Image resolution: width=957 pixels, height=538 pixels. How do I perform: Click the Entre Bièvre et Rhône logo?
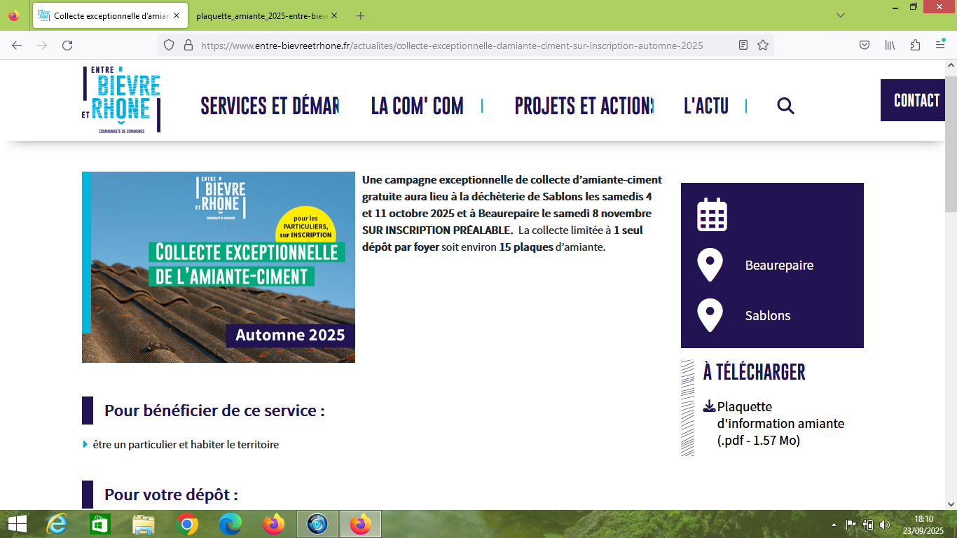[x=121, y=99]
